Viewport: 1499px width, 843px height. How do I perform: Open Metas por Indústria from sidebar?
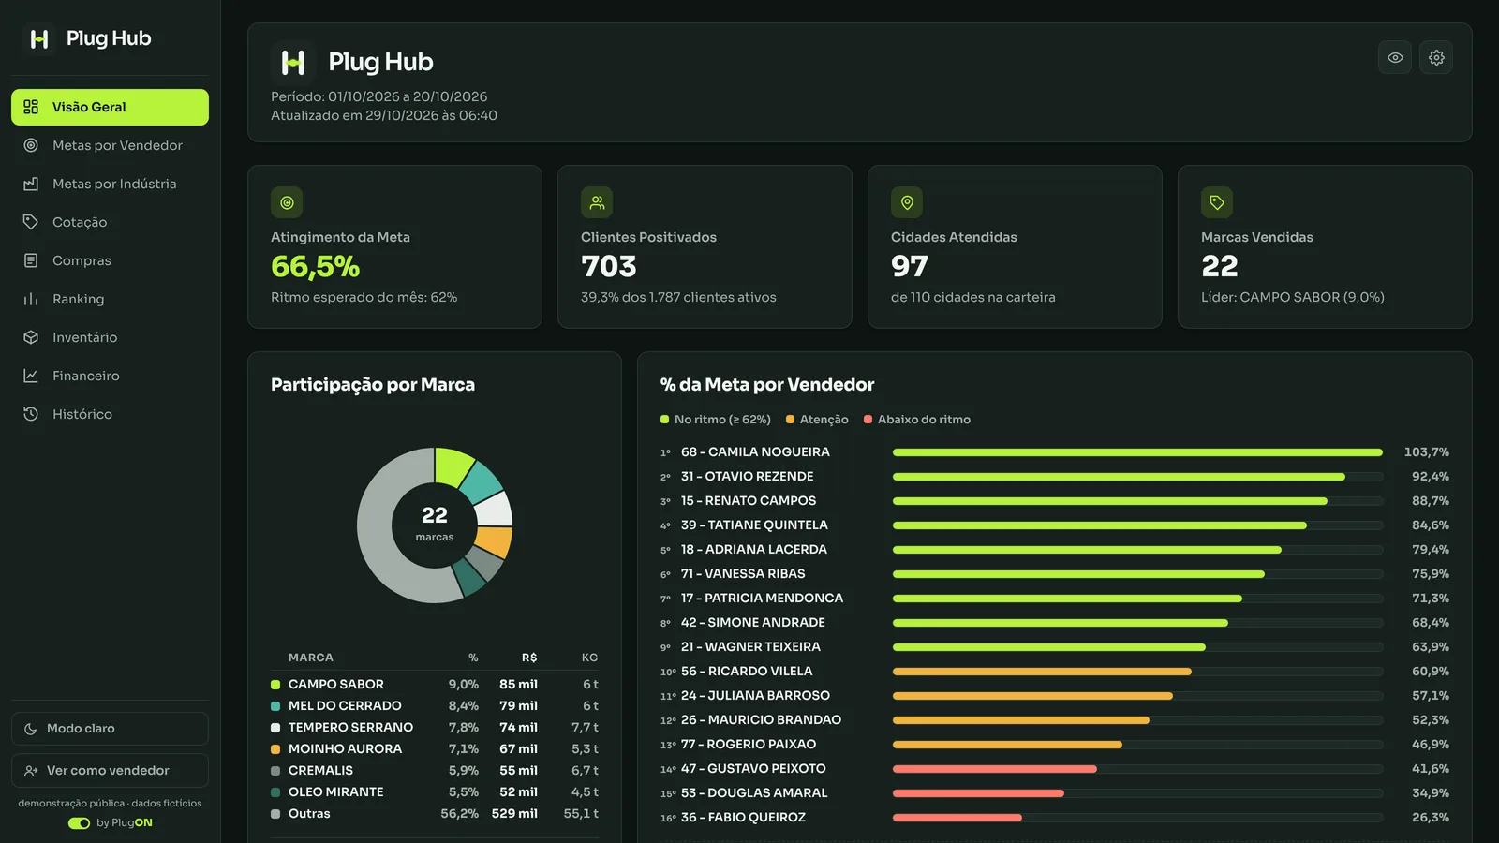[x=110, y=184]
